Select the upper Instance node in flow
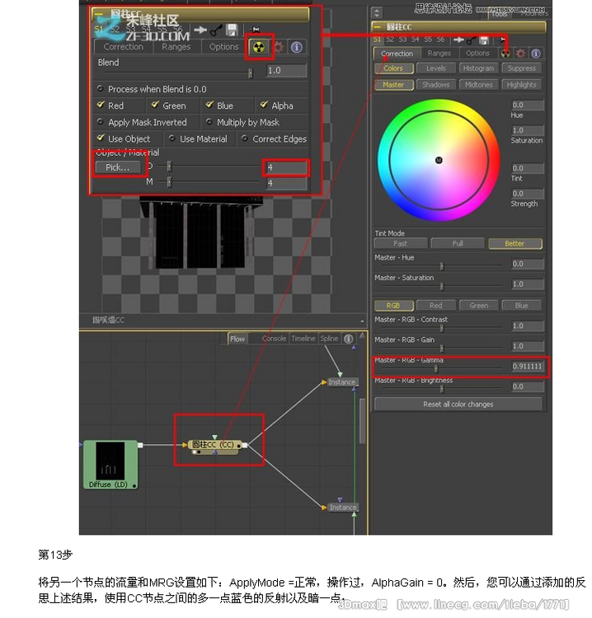The height and width of the screenshot is (618, 592). click(x=343, y=382)
